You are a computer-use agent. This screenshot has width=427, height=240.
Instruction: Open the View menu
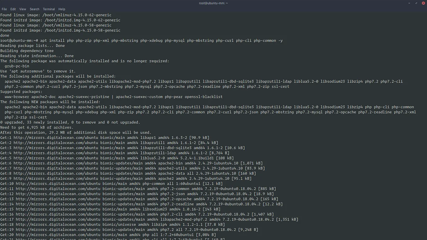pos(22,9)
